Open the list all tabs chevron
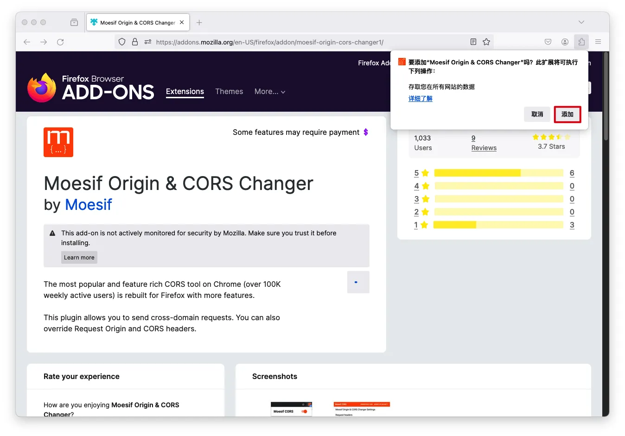This screenshot has height=436, width=625. (581, 22)
